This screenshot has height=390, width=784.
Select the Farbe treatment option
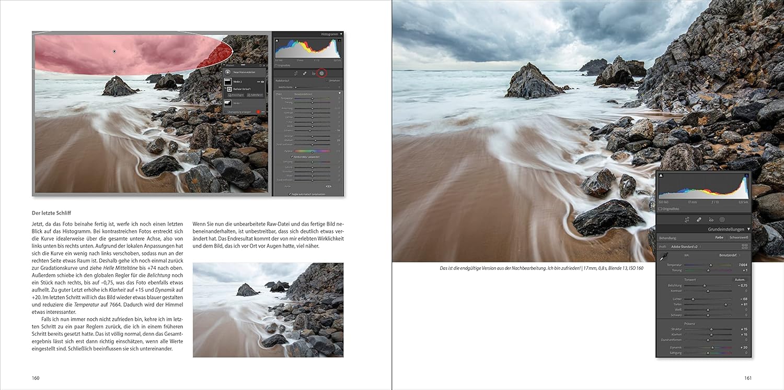(x=719, y=238)
